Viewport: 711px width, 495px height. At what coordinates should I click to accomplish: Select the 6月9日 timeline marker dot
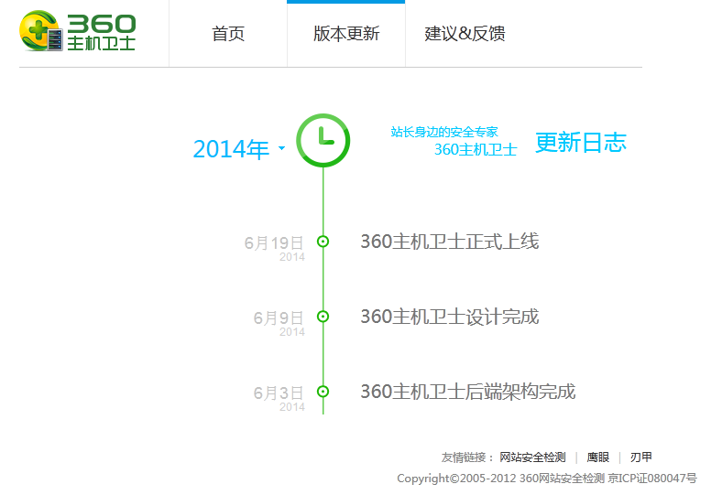(x=323, y=317)
